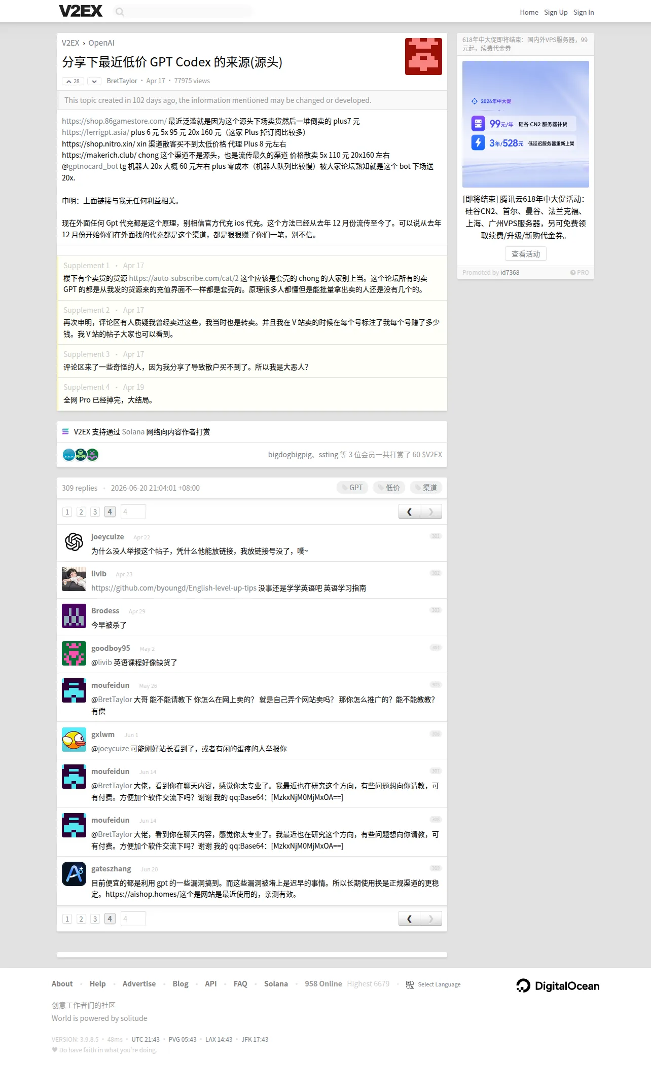Viewport: 651px width, 1065px height.
Task: Open the OpenAI node breadcrumb
Action: click(x=101, y=43)
